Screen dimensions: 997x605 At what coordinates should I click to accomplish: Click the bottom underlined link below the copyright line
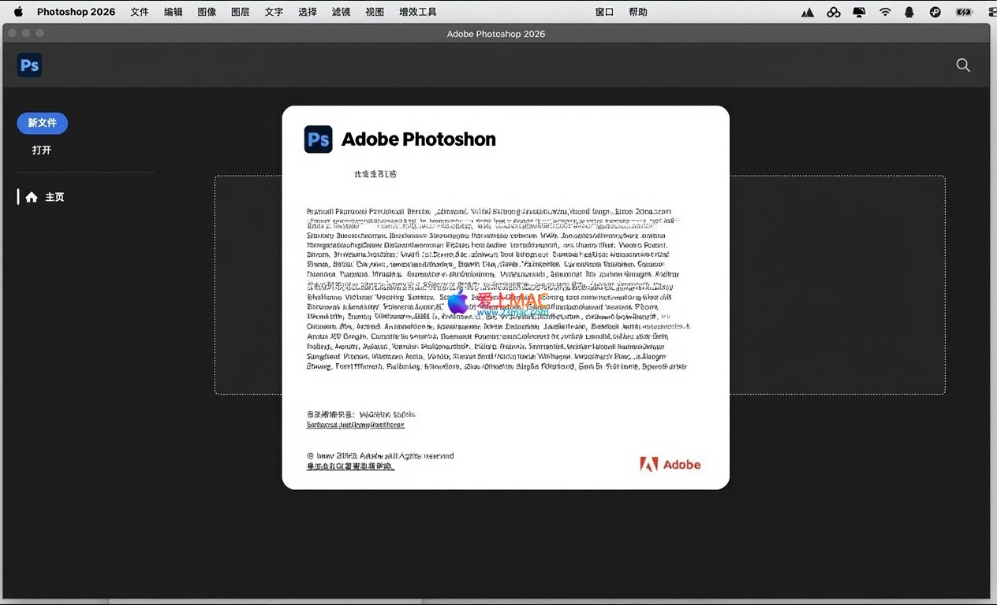350,466
